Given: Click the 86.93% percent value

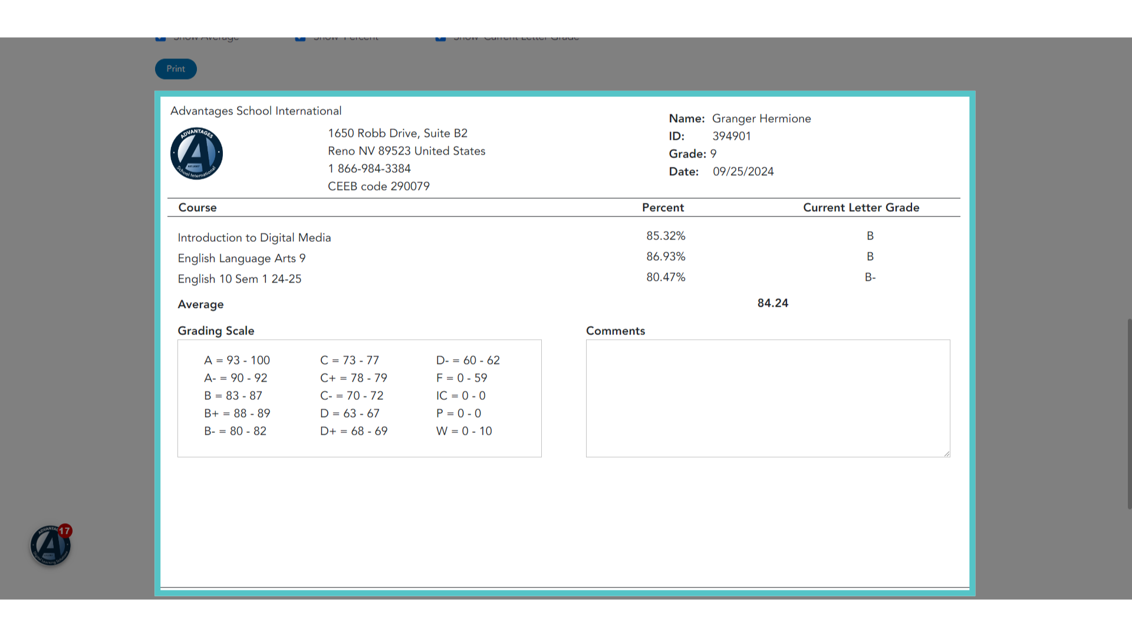Looking at the screenshot, I should tap(666, 257).
